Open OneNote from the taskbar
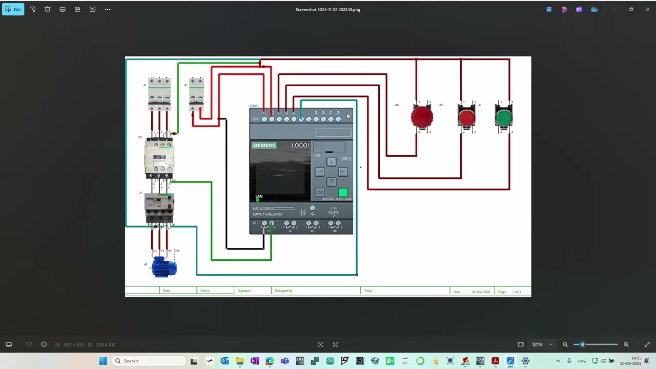This screenshot has height=369, width=656. [x=255, y=361]
